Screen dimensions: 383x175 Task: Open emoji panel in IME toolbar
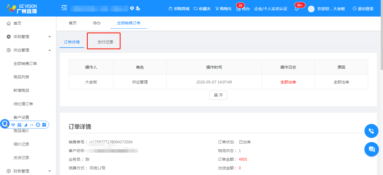tap(38, 125)
